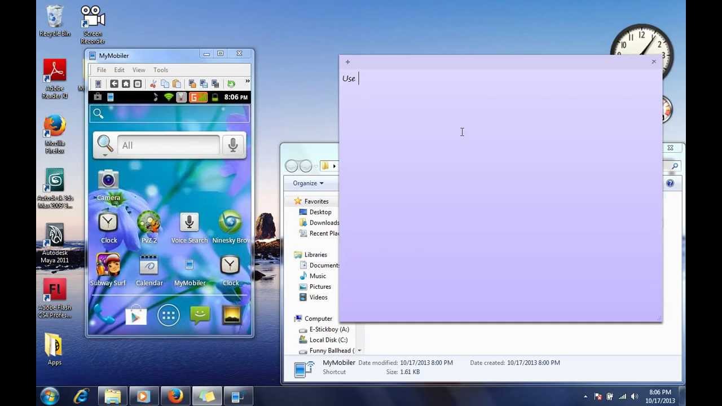Click the Paste clipboard icon in MyMobiler
The height and width of the screenshot is (406, 722).
(177, 84)
